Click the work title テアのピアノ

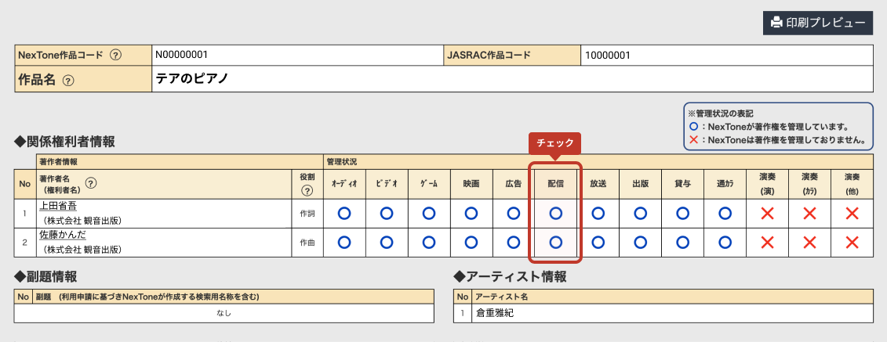192,79
